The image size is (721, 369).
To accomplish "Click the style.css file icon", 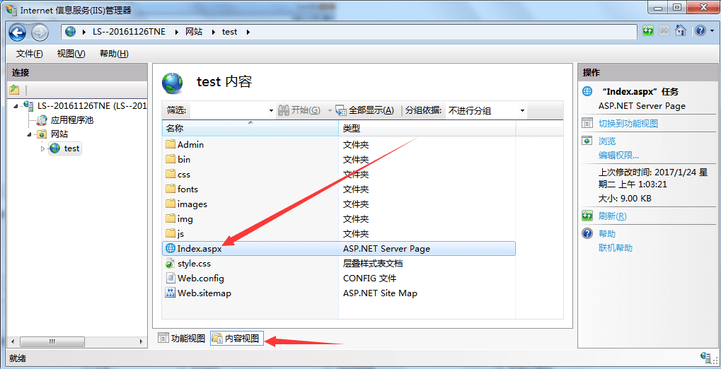I will [x=170, y=263].
